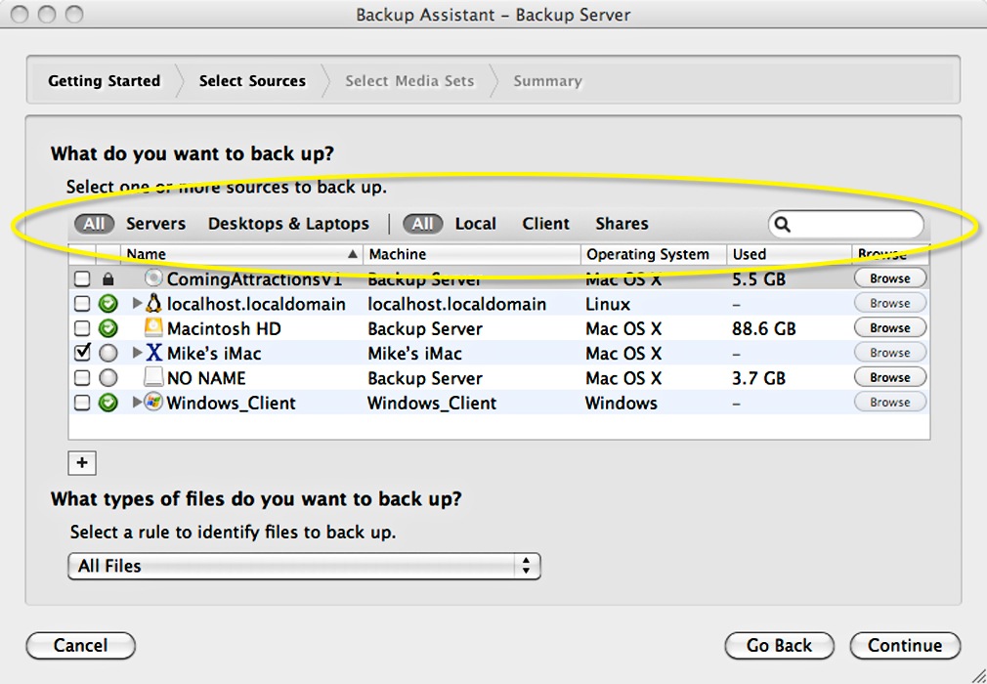Viewport: 987px width, 684px height.
Task: Click the green status icon for Windows_Client
Action: click(108, 403)
